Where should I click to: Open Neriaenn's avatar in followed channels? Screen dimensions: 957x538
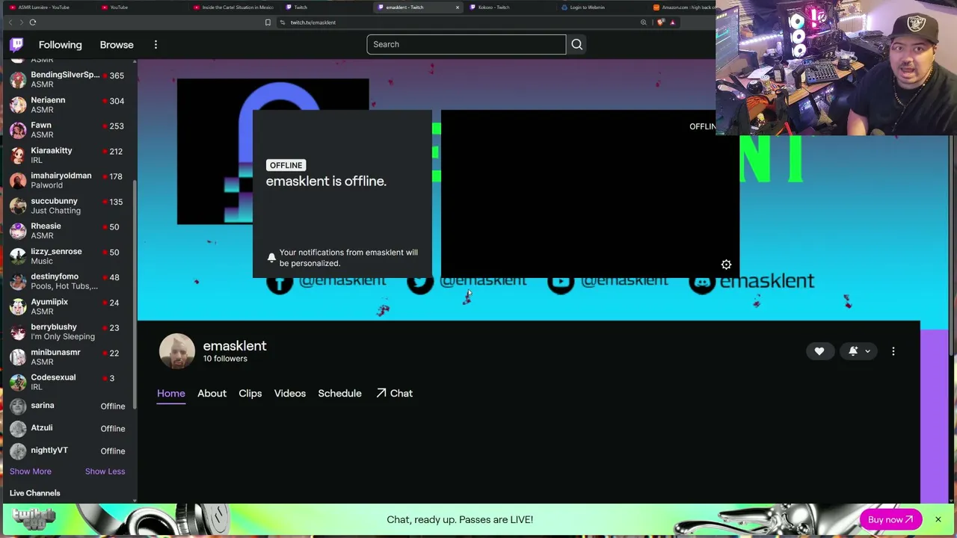tap(18, 105)
